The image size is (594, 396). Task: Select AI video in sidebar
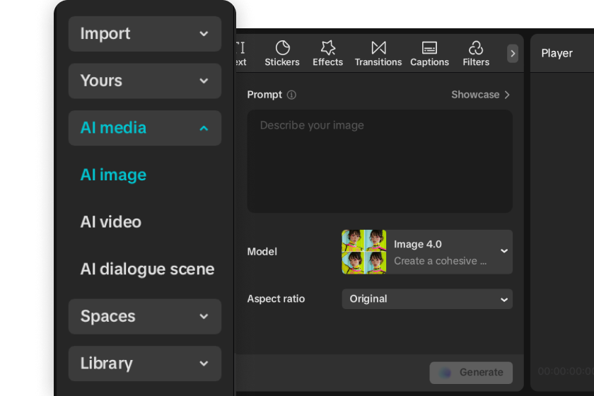pyautogui.click(x=111, y=222)
